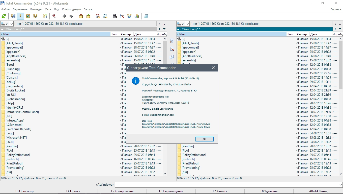Image resolution: width=343 pixels, height=194 pixels.
Task: Click the F6 Перемещение button
Action: point(171,191)
